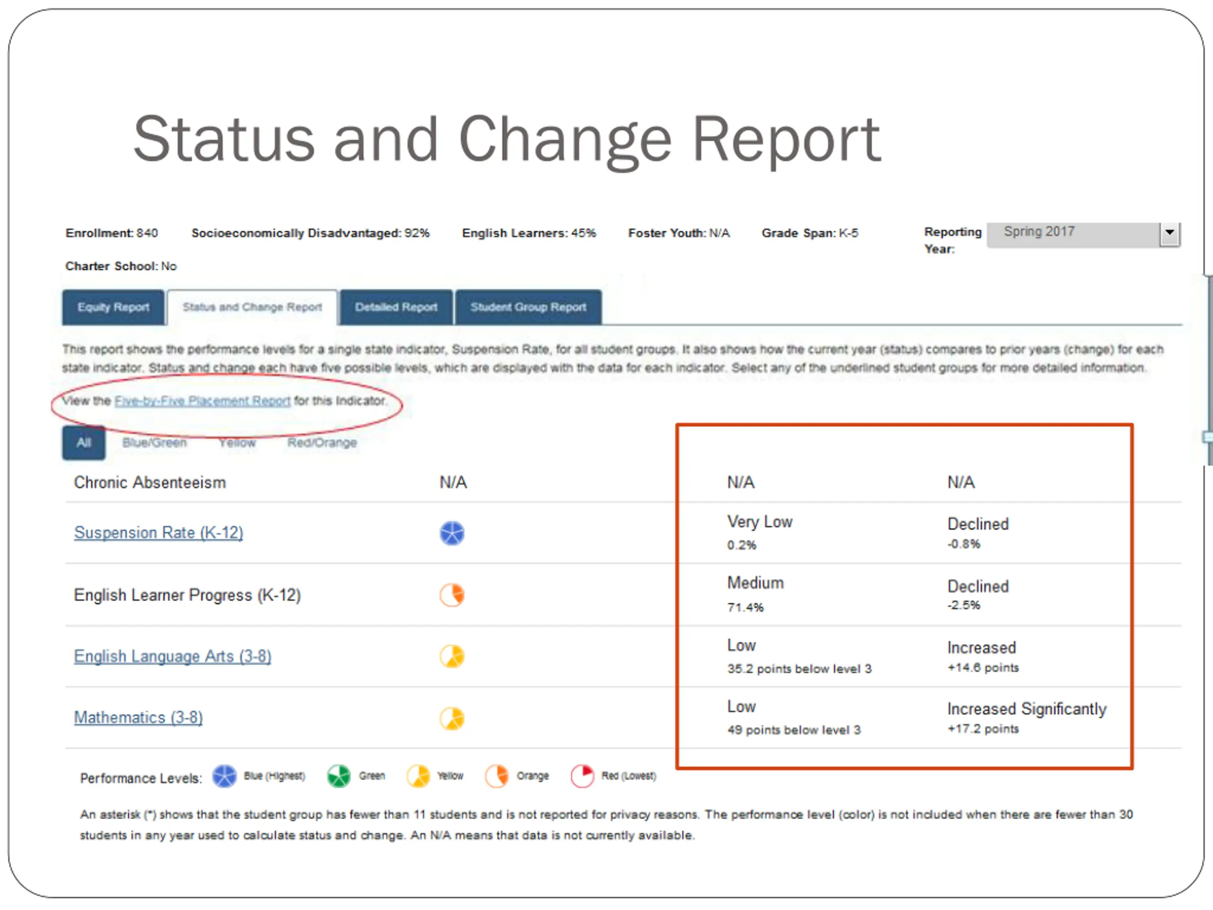Image resolution: width=1213 pixels, height=910 pixels.
Task: Click the Orange legend performance icon
Action: (497, 776)
